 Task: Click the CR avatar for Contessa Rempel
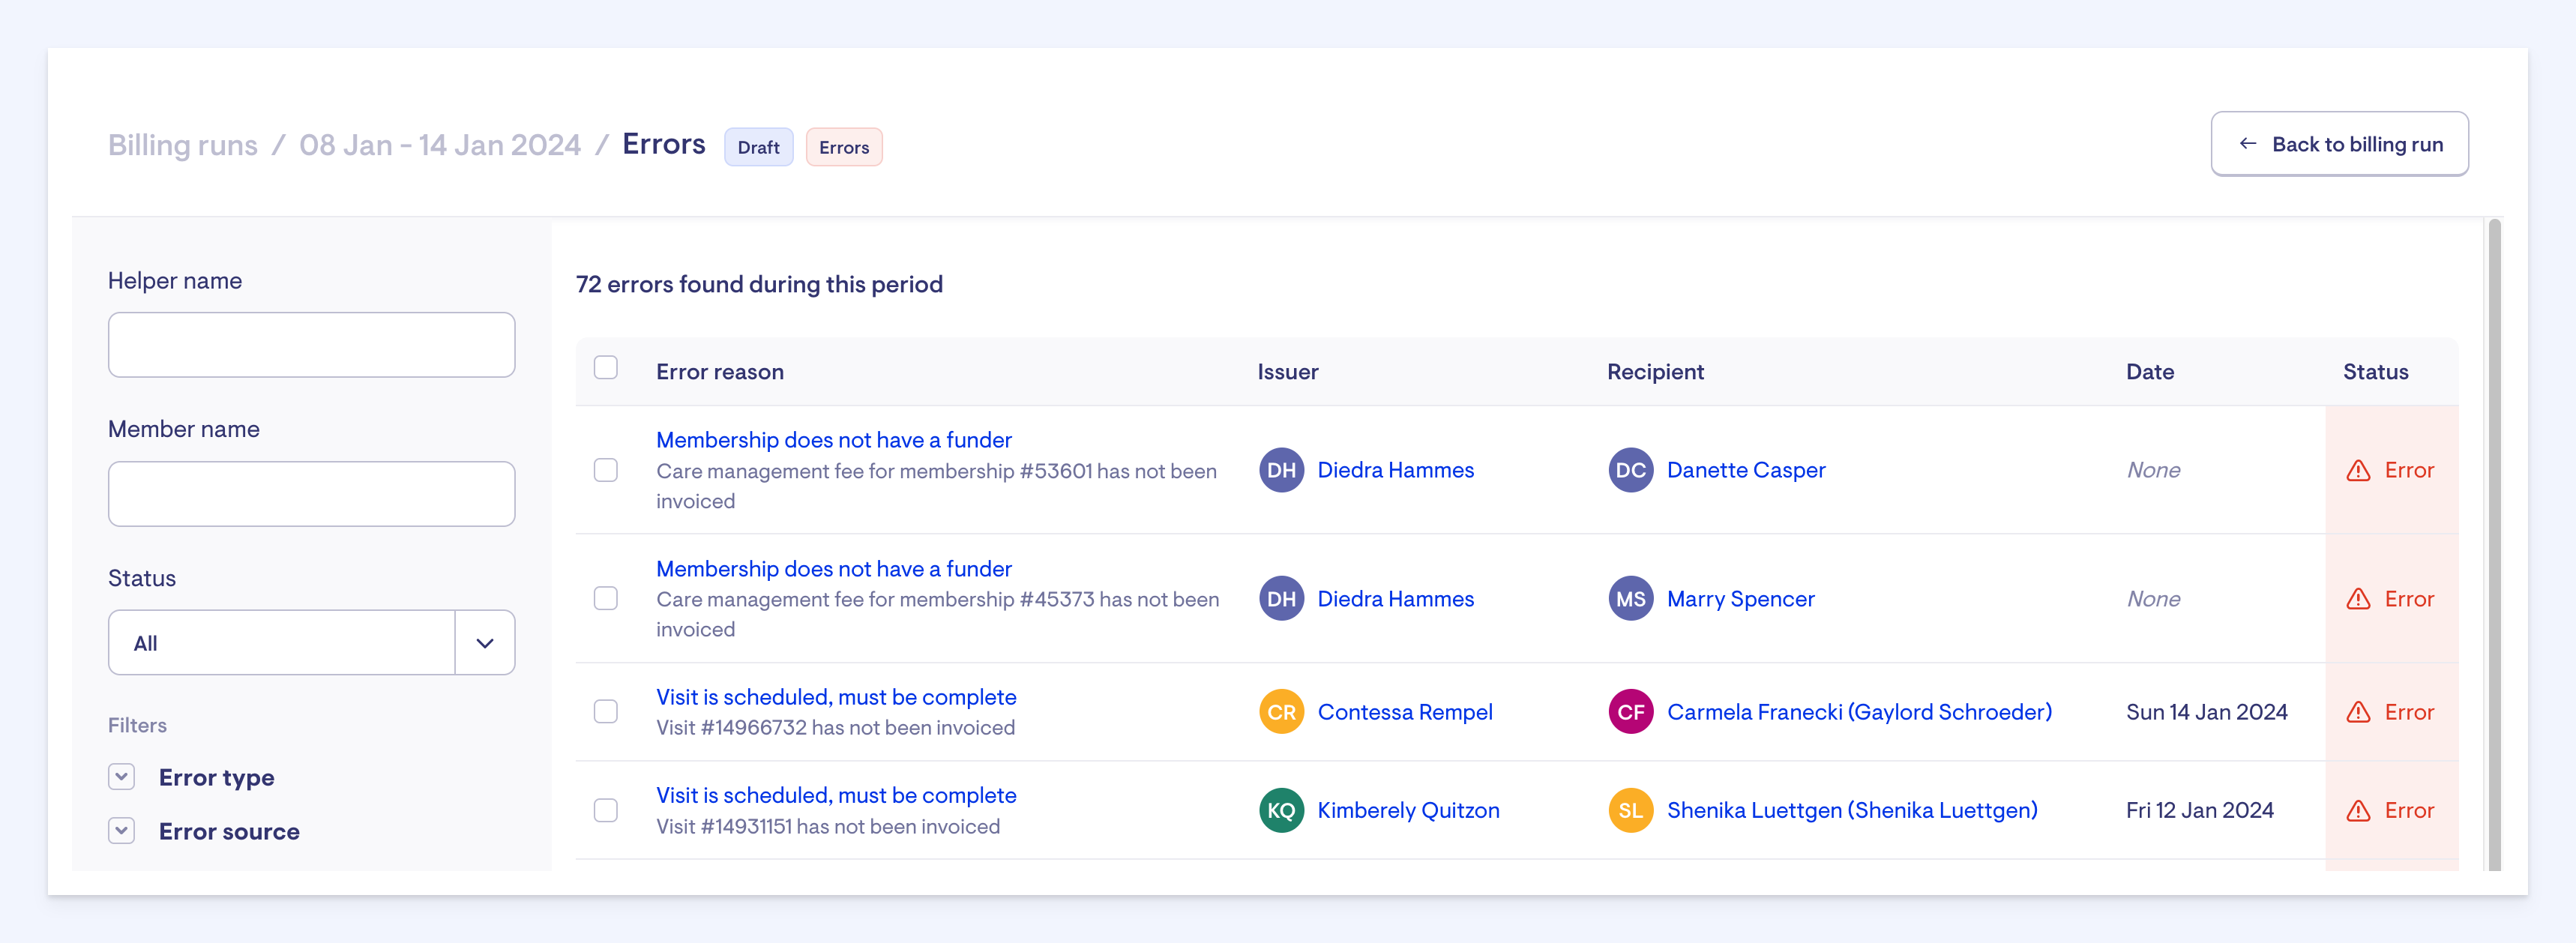click(x=1281, y=712)
